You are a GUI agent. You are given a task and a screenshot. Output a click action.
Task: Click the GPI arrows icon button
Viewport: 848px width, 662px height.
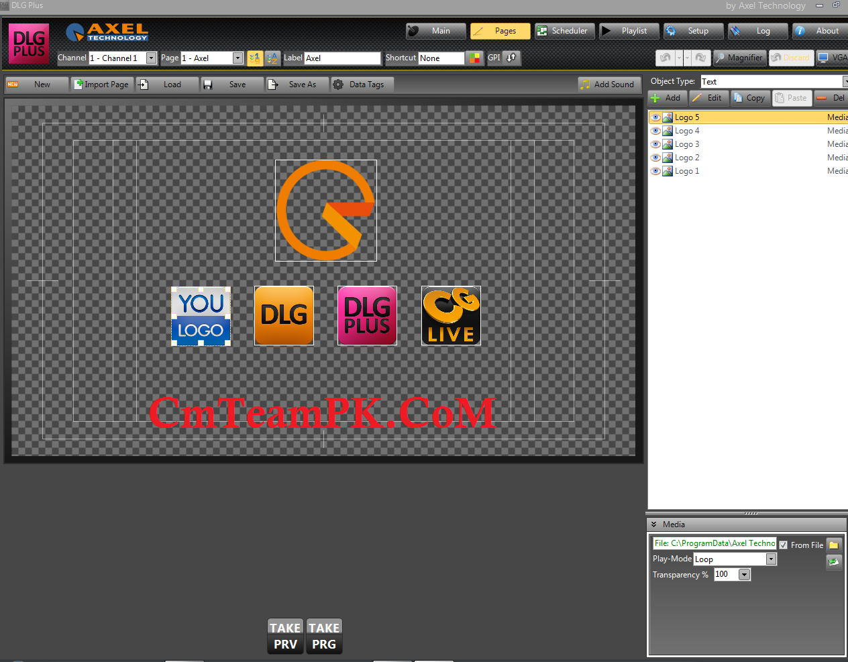[x=512, y=58]
